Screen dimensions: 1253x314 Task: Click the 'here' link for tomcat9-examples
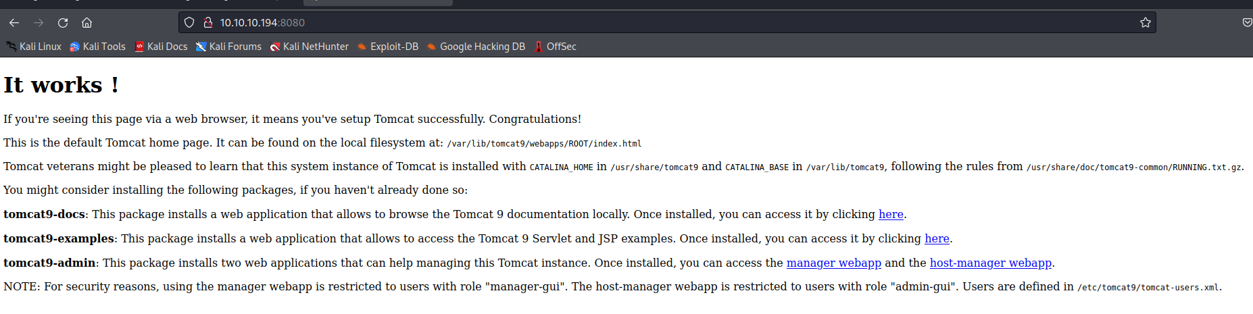tap(937, 239)
